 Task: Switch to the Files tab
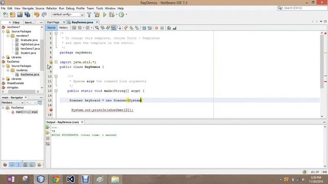tap(16, 22)
